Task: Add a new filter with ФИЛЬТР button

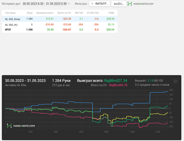Action: (99, 4)
